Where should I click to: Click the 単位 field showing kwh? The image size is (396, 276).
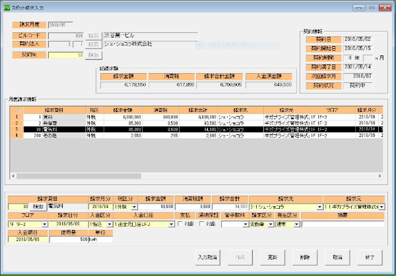click(100, 239)
